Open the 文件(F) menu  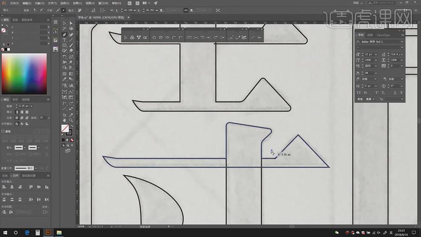(x=14, y=3)
